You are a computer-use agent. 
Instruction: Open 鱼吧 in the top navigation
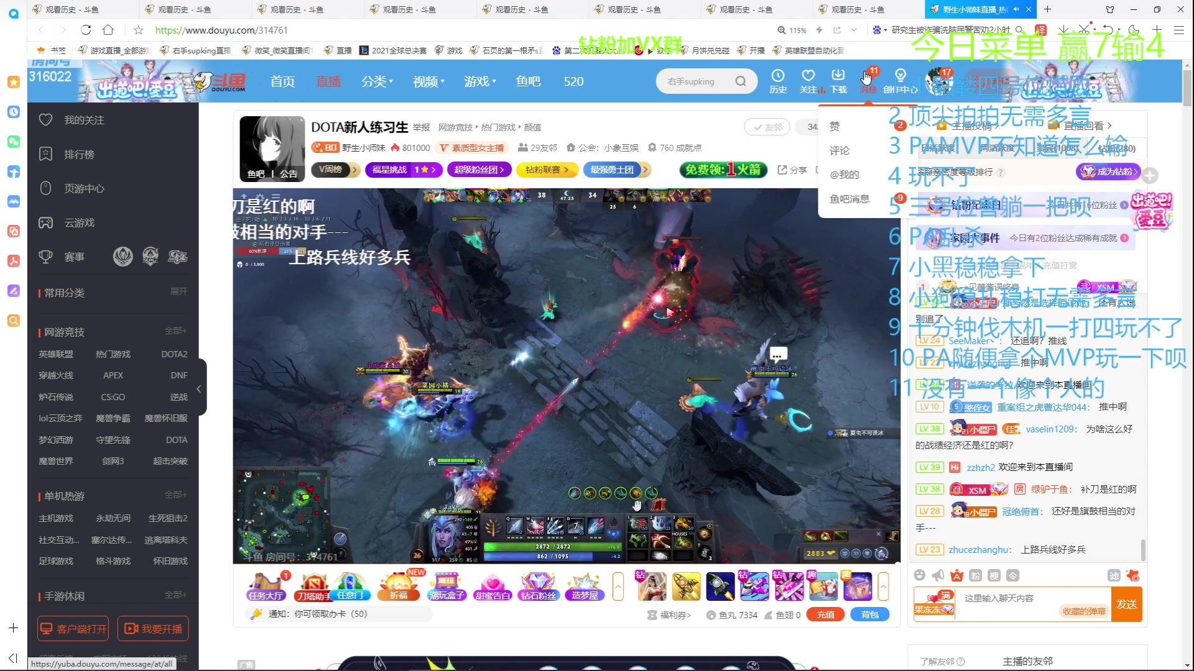click(528, 81)
